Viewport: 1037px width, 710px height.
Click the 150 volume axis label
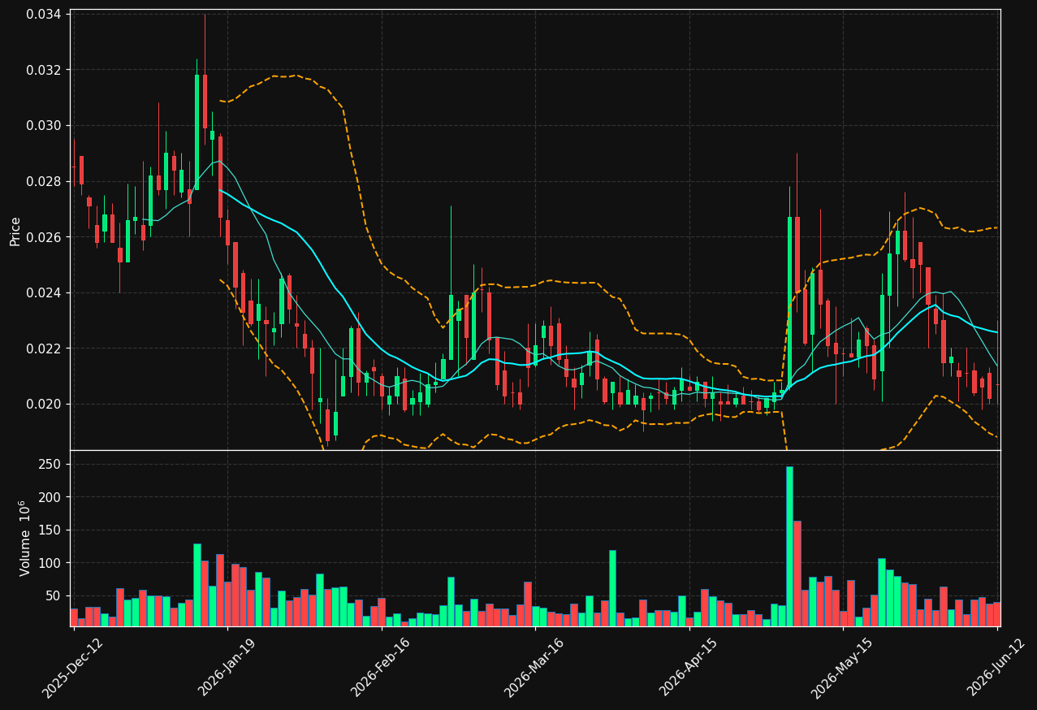(49, 530)
